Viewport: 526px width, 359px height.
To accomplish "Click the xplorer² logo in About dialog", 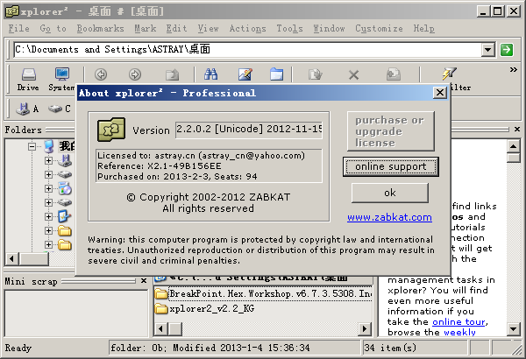I will click(x=111, y=129).
